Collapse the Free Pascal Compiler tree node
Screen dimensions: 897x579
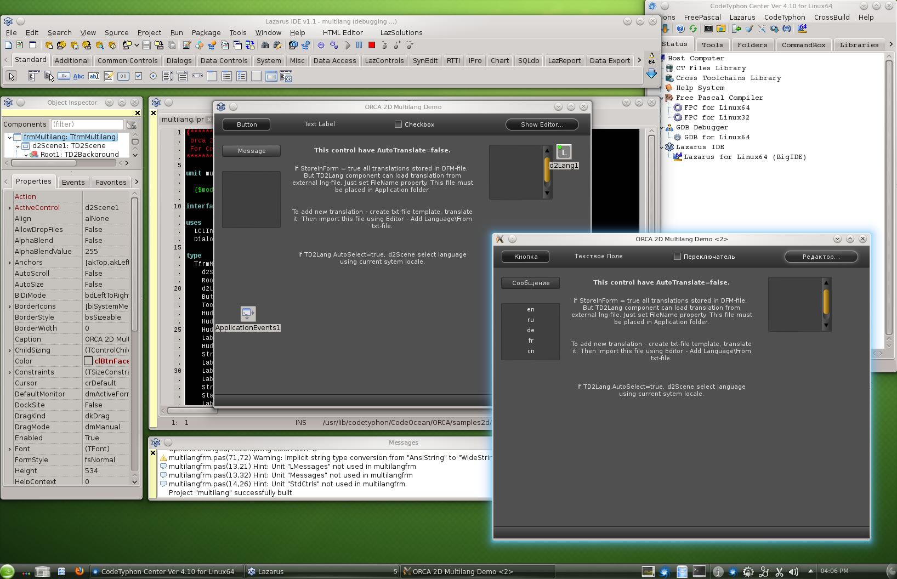[662, 98]
